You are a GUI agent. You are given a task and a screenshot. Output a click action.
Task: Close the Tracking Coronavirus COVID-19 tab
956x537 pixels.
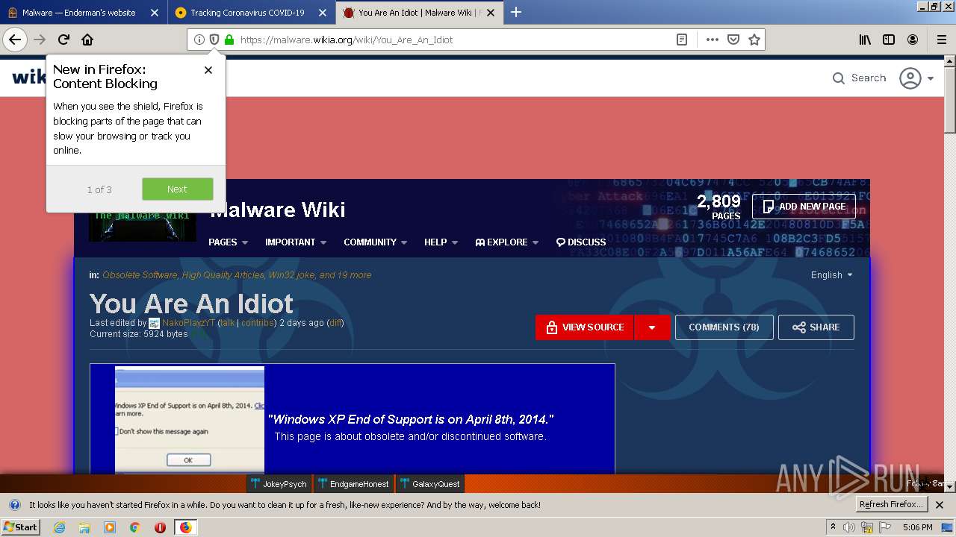tap(322, 13)
